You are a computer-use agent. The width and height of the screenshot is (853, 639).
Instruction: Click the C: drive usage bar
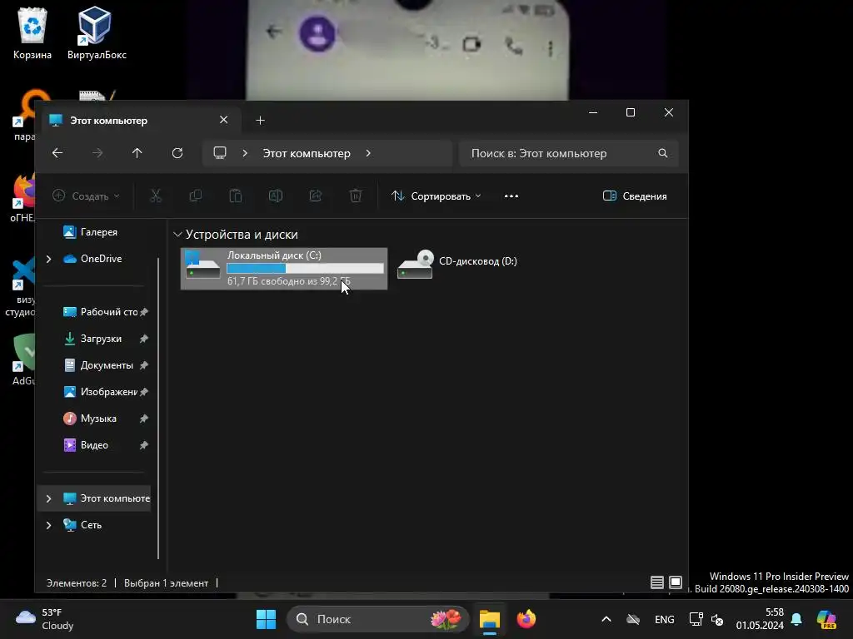tap(305, 268)
